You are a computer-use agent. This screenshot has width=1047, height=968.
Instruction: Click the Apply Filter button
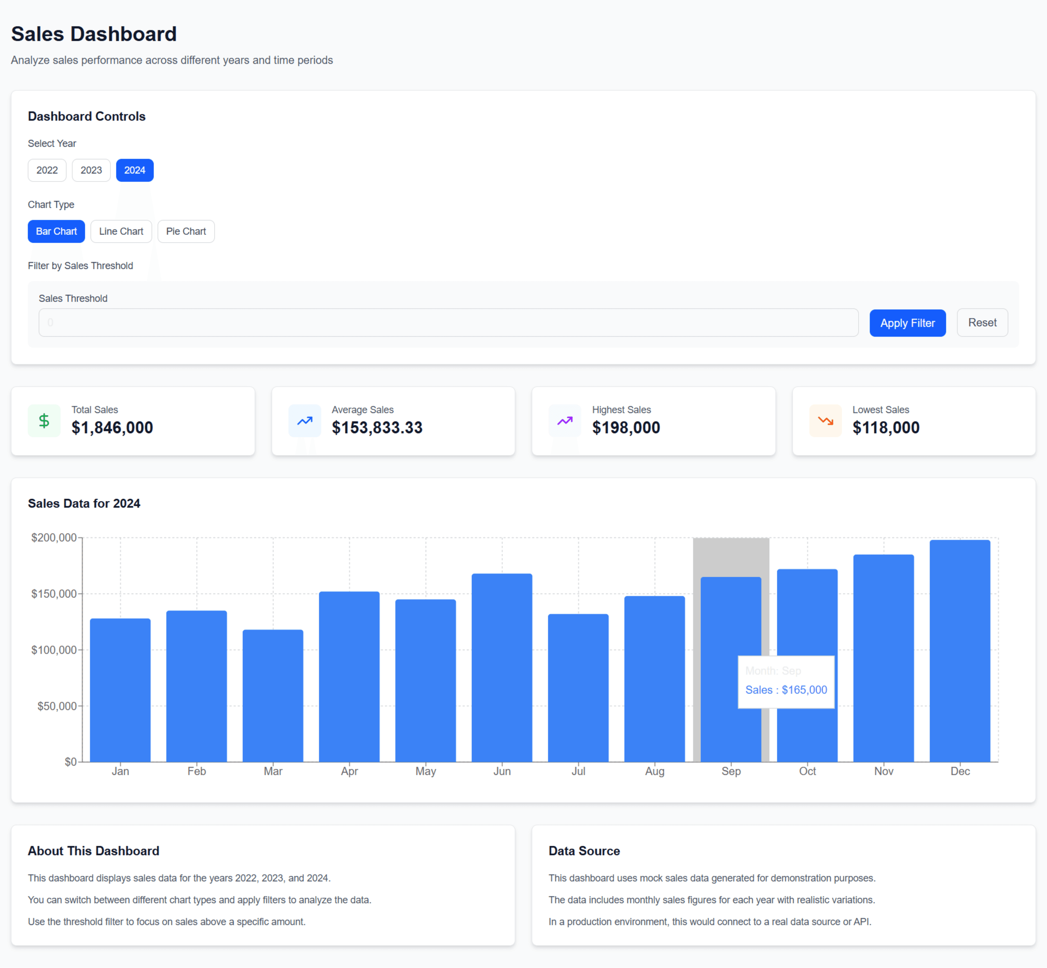[x=907, y=323]
